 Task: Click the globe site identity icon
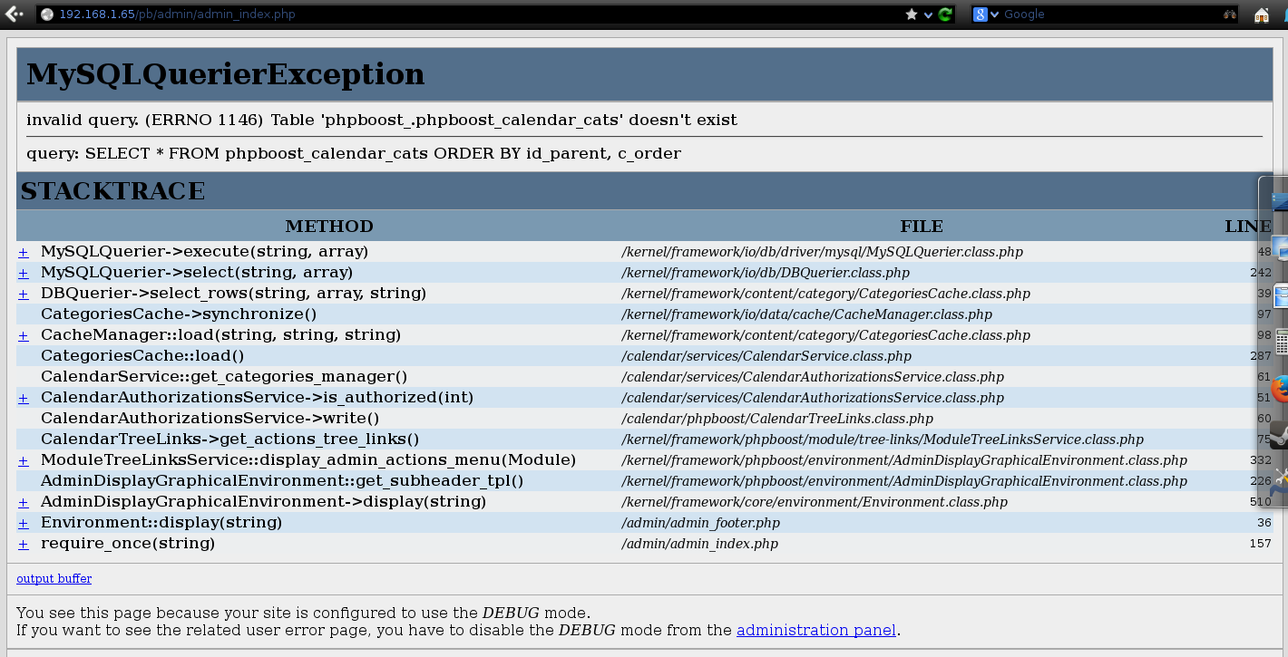(x=47, y=14)
